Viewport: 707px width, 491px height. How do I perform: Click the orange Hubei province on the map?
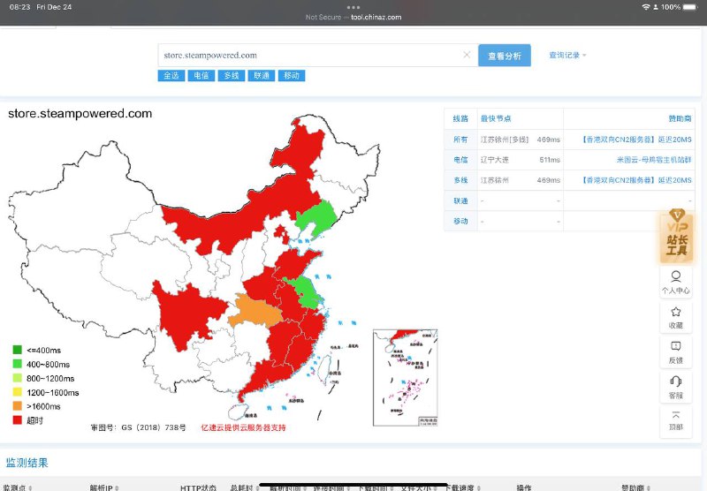[x=255, y=311]
